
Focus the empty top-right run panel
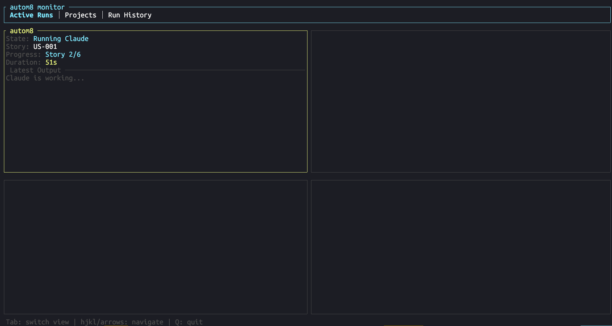point(460,101)
